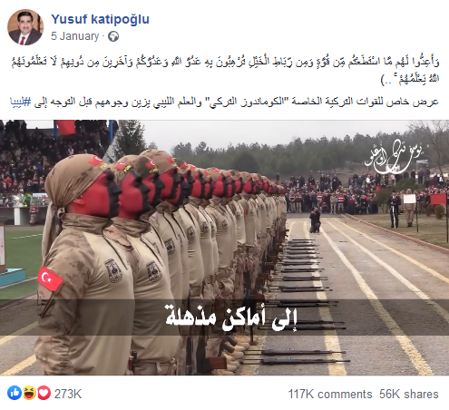The image size is (449, 410).
Task: Open the 117K comments link
Action: click(x=330, y=395)
